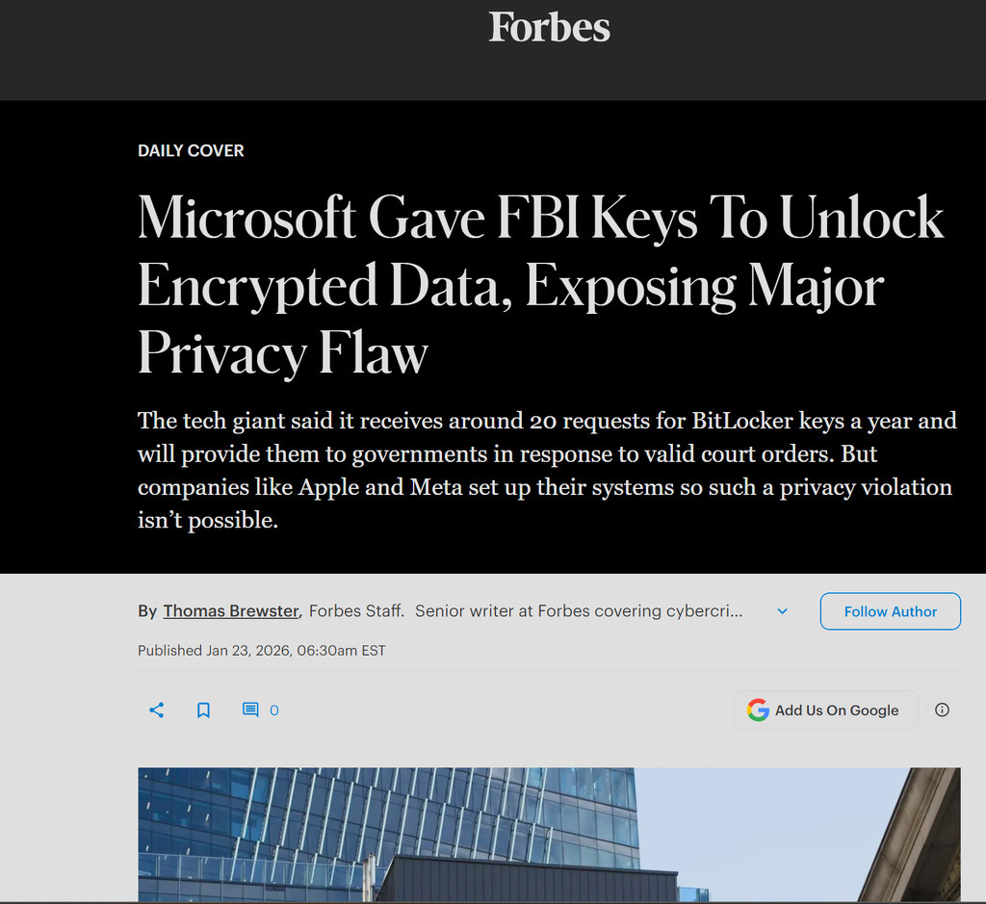Click the Forbes Staff byline text
986x904 pixels.
[x=356, y=611]
